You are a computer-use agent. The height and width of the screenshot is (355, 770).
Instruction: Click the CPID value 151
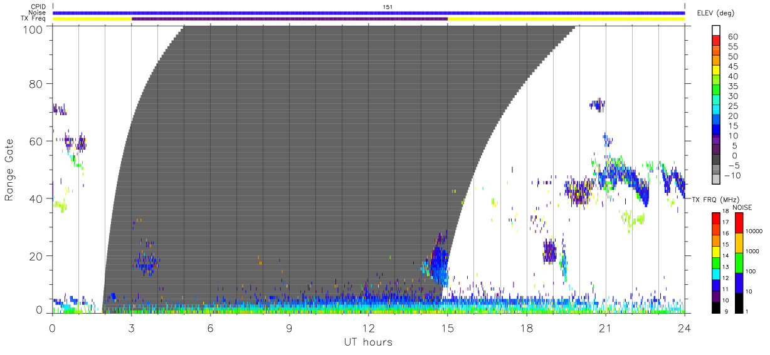click(388, 7)
